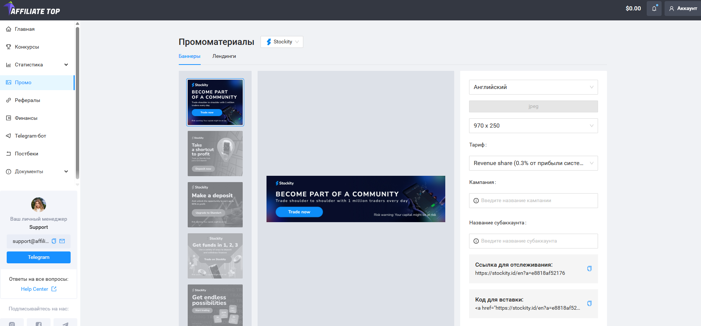Switch to the Лендинги tab
This screenshot has height=326, width=701.
coord(224,56)
